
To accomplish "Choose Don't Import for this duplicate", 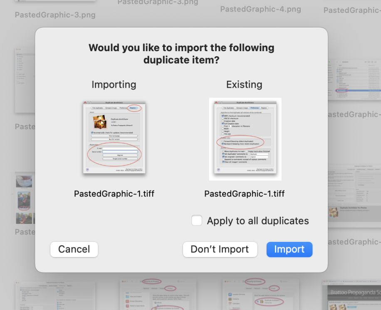I will (x=220, y=249).
